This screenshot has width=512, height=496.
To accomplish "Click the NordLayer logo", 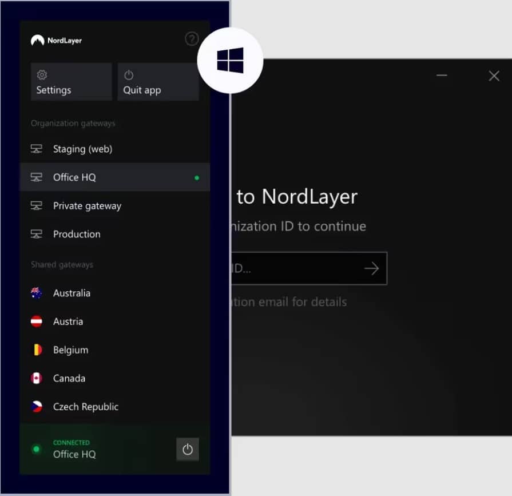I will 56,41.
